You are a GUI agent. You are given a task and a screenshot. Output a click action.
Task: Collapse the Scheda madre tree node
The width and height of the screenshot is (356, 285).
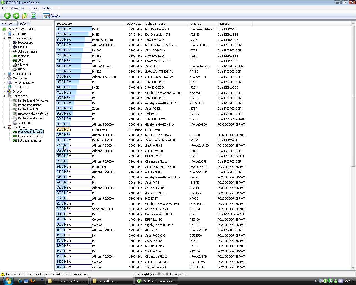(x=4, y=38)
